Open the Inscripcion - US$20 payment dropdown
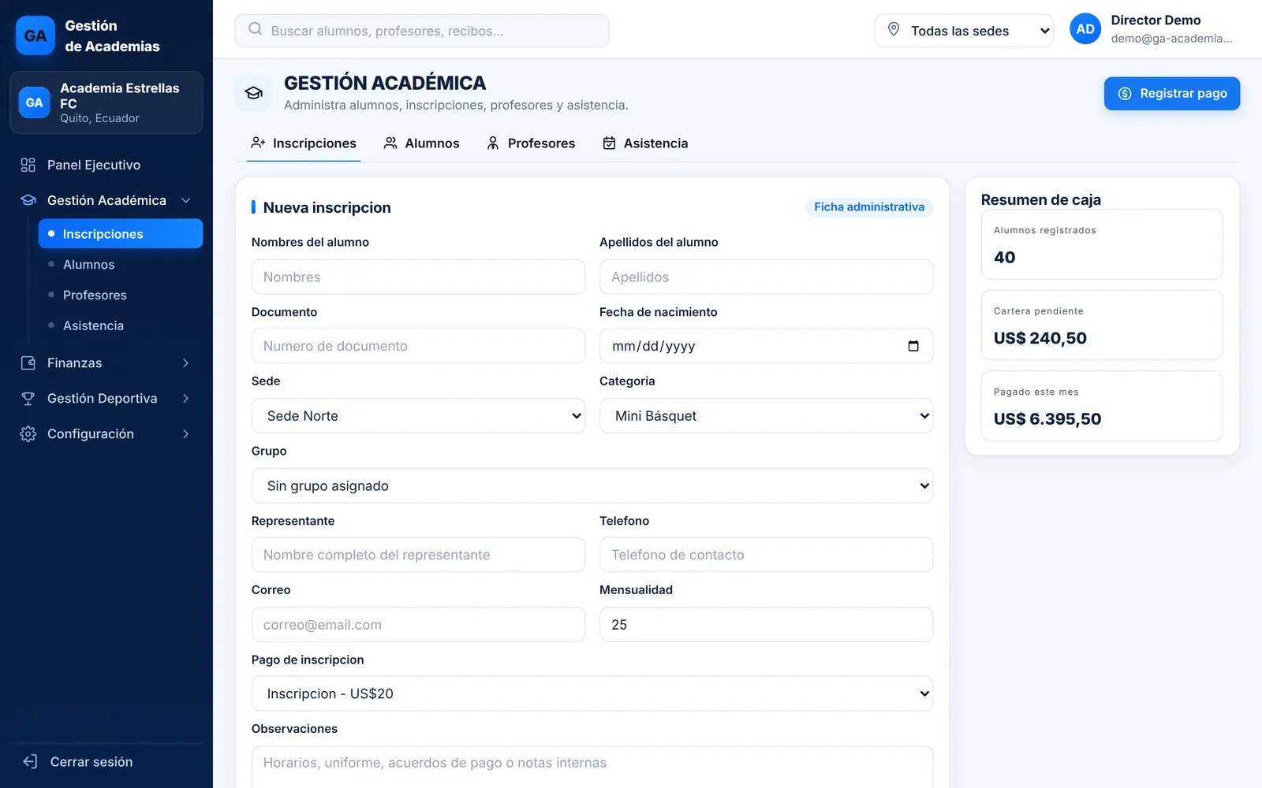Image resolution: width=1262 pixels, height=788 pixels. pos(592,694)
